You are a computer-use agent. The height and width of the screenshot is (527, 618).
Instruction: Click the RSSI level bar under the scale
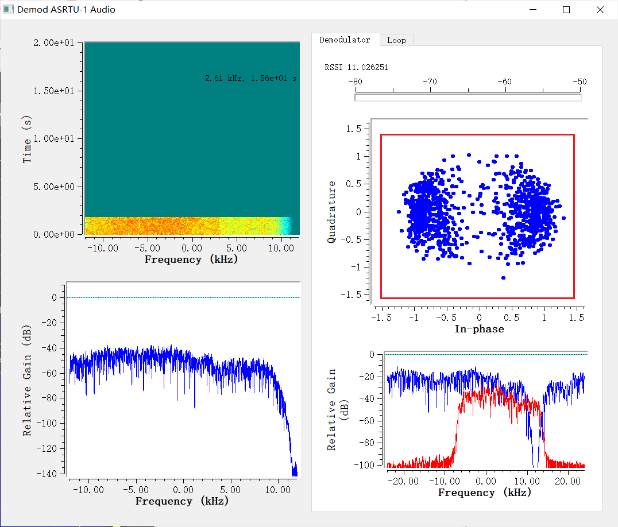pyautogui.click(x=468, y=98)
